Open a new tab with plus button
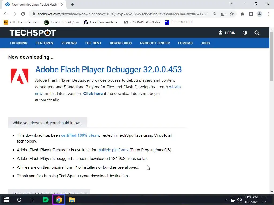Image resolution: width=274 pixels, height=205 pixels. [72, 5]
